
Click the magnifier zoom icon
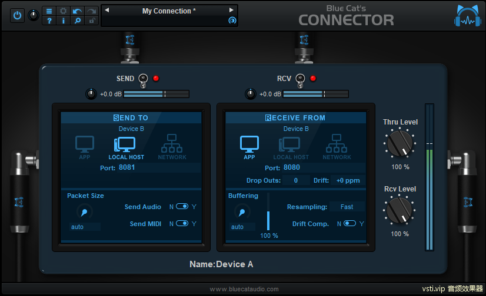[x=77, y=21]
